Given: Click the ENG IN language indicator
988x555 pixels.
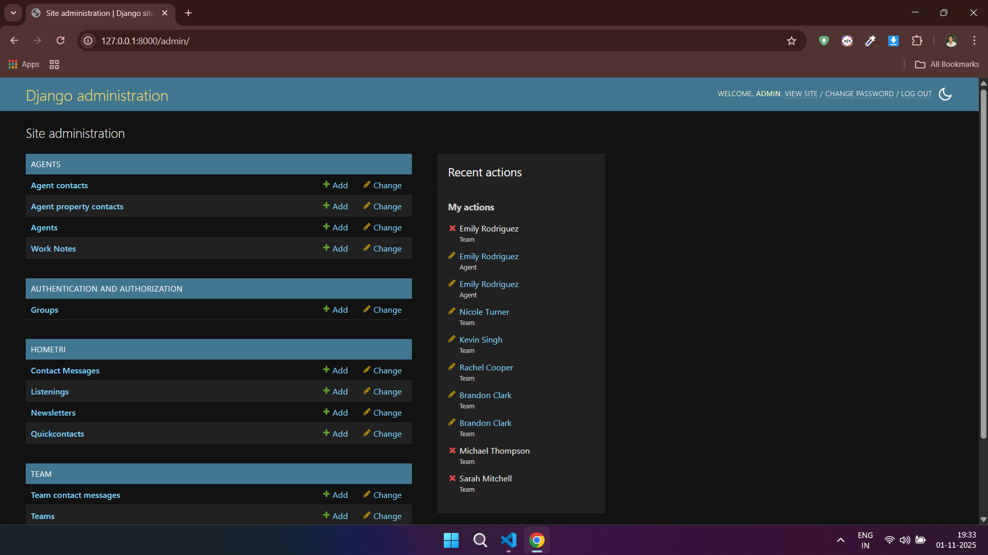Looking at the screenshot, I should [865, 540].
